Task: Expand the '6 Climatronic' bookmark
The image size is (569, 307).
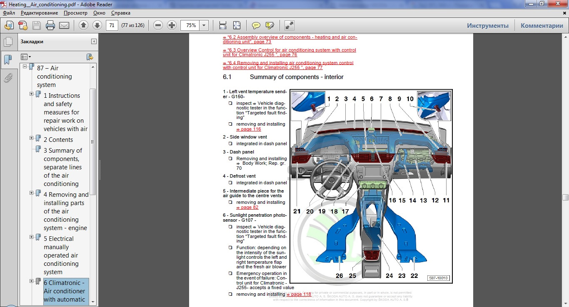Action: [x=32, y=281]
